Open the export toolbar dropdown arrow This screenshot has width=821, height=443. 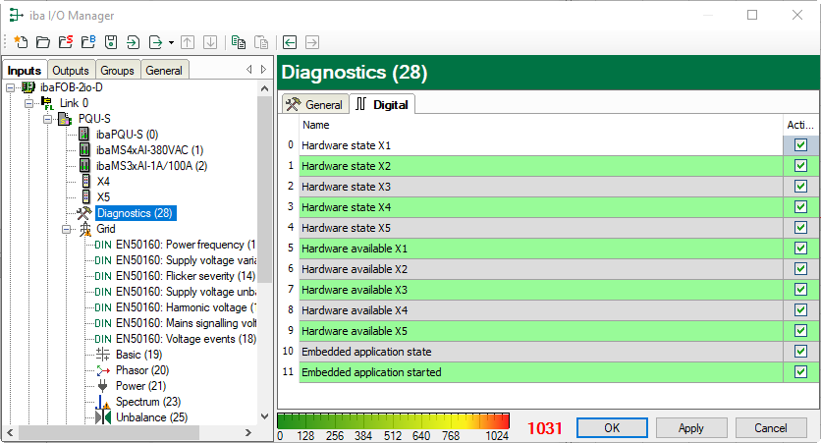coord(171,42)
